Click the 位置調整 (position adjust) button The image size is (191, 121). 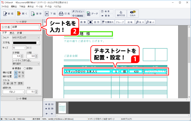[x=78, y=16]
